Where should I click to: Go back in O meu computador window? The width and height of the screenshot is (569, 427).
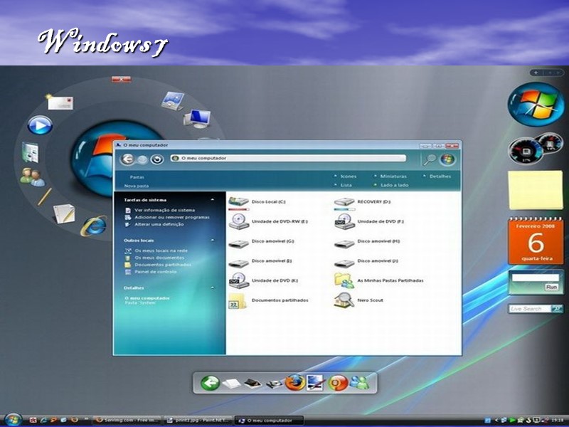127,159
